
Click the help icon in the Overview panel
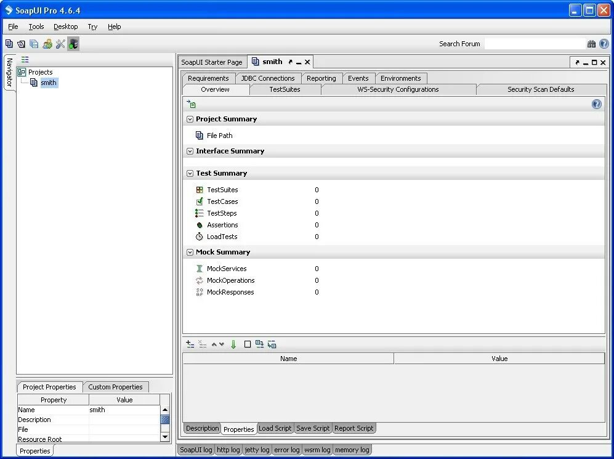596,104
